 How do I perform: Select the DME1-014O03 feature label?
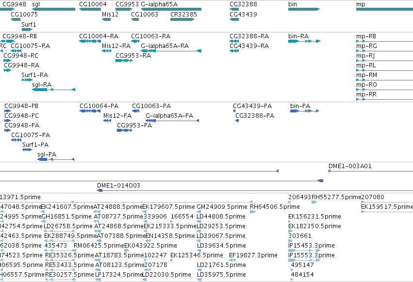point(118,186)
